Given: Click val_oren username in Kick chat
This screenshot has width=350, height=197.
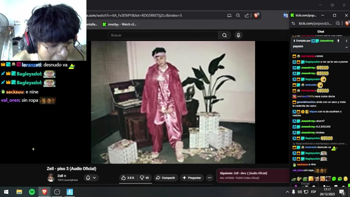Looking at the screenshot, I should pyautogui.click(x=298, y=170).
